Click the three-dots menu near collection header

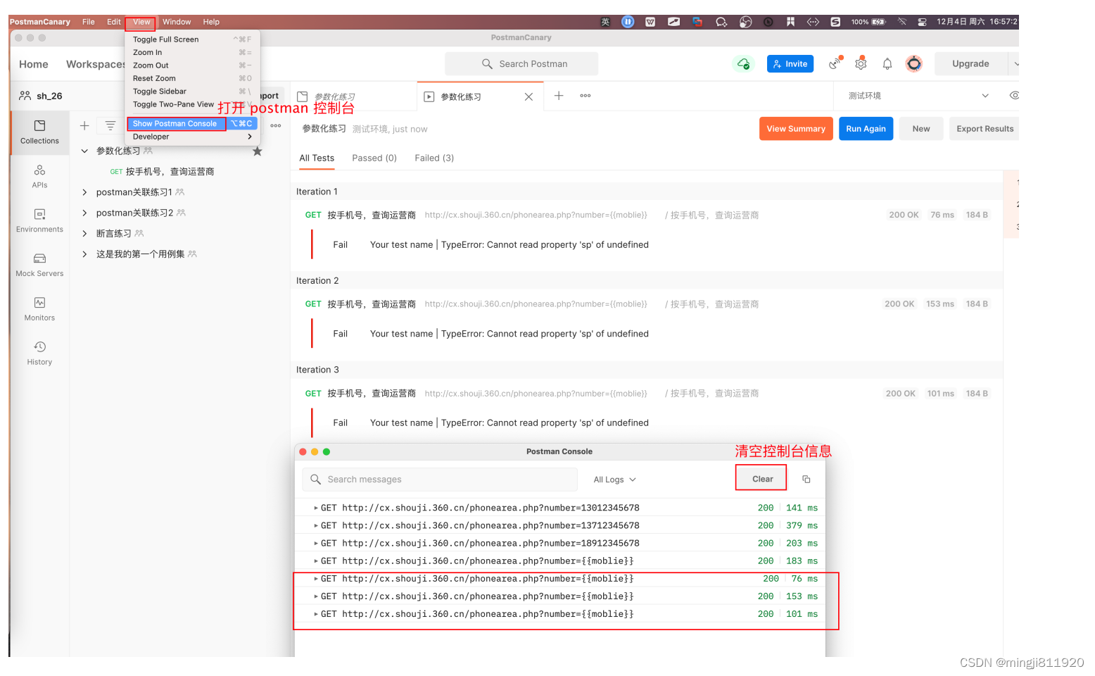click(276, 126)
